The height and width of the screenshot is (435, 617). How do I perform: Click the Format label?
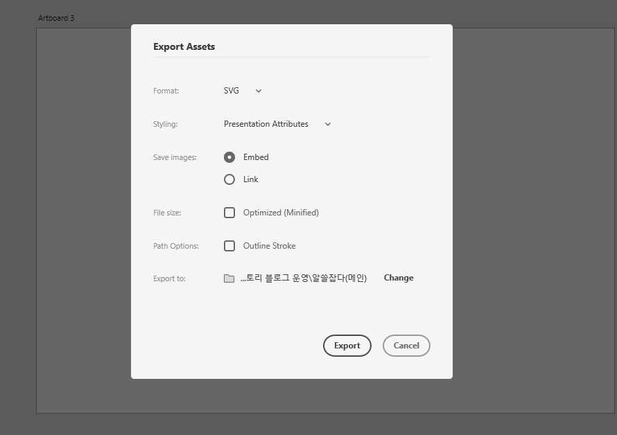point(166,91)
